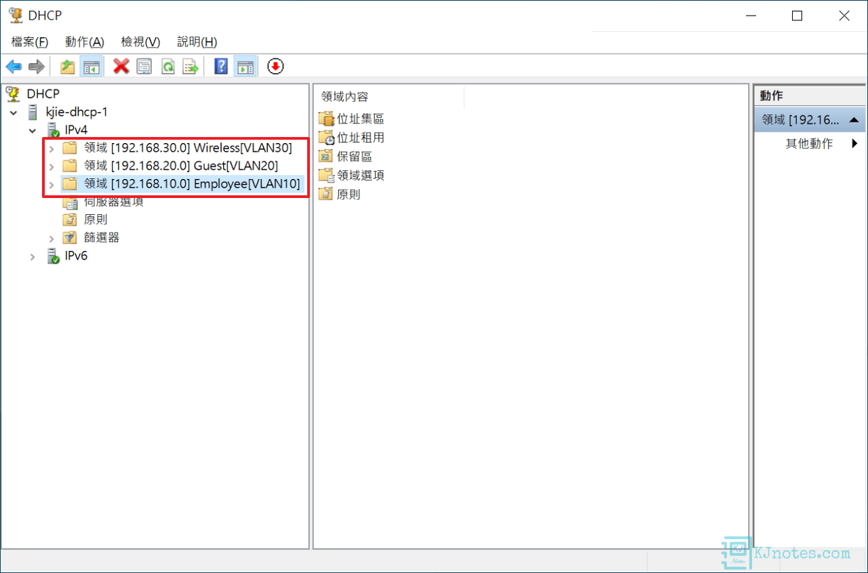Collapse the IPv4 tree node
868x573 pixels.
click(33, 130)
